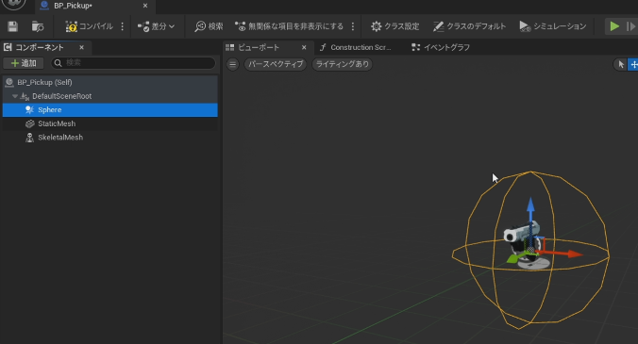Click the SkeletalMesh component icon
This screenshot has width=638, height=344.
29,138
